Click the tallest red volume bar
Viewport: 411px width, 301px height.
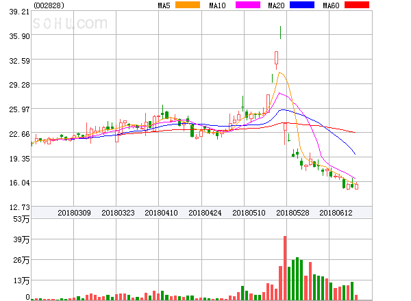285,268
